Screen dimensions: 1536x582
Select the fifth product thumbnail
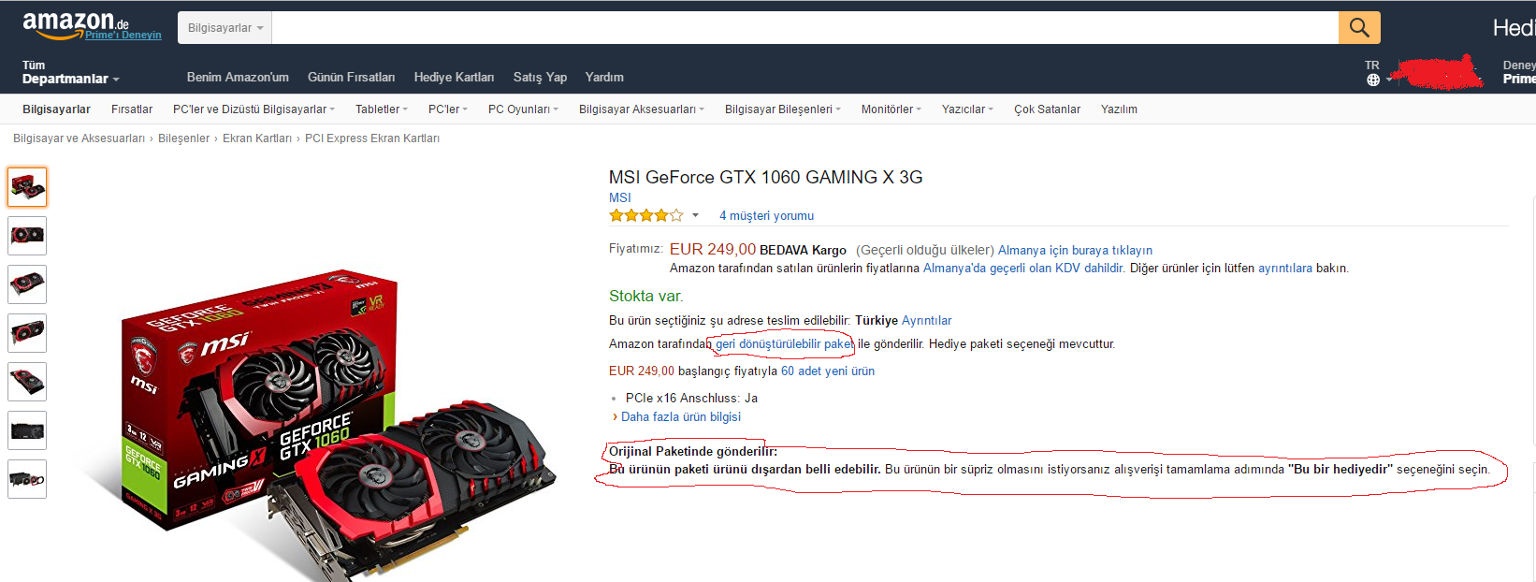(x=27, y=382)
